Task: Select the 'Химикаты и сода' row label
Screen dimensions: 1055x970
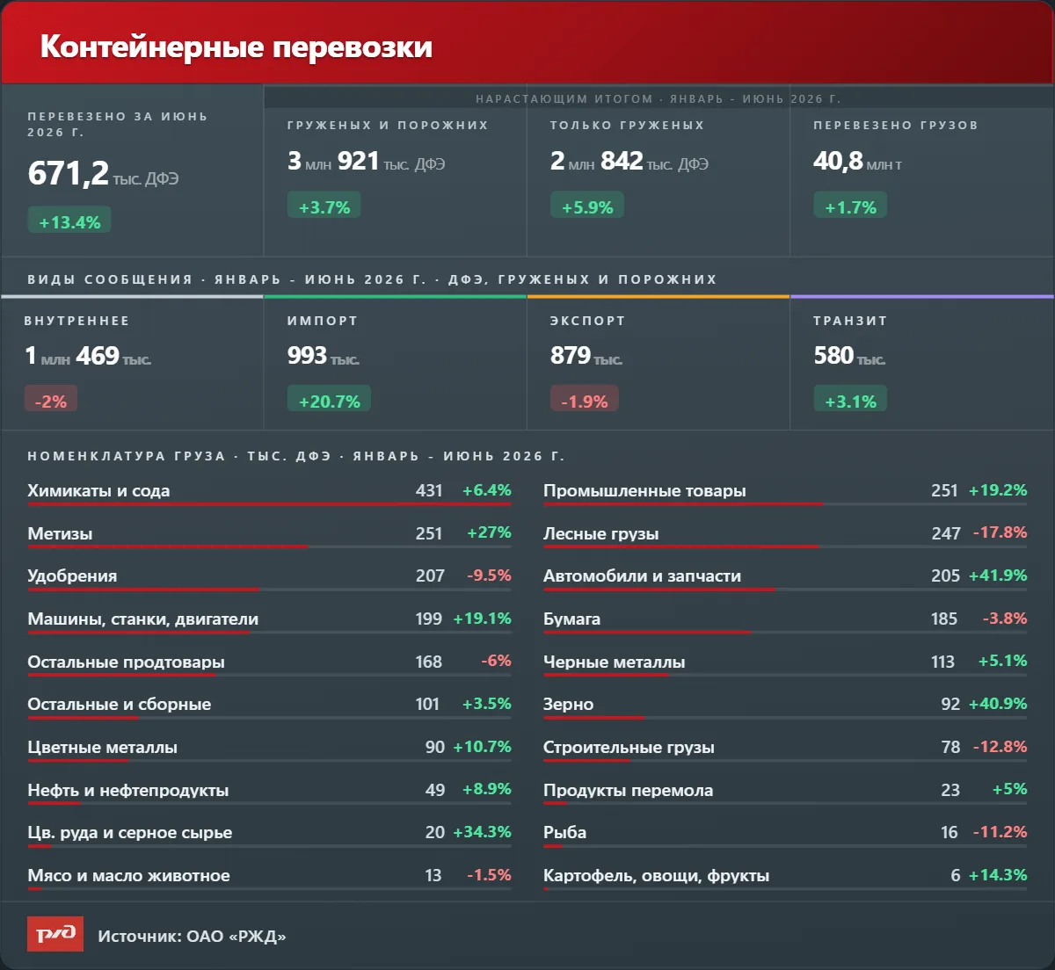Action: coord(98,491)
